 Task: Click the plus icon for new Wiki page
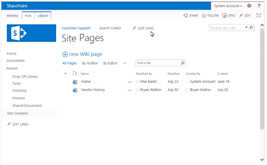65,55
